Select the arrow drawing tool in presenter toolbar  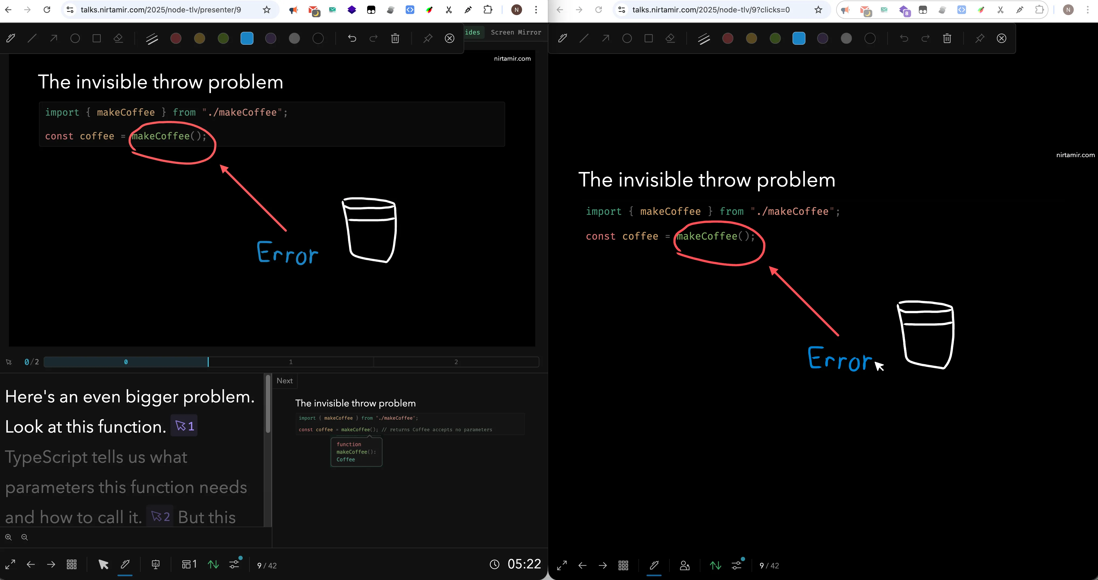(53, 38)
